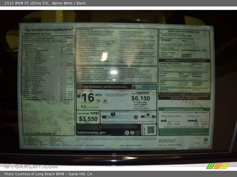Image resolution: width=237 pixels, height=177 pixels.
Task: Click the QR code on the fuel label
Action: pyautogui.click(x=151, y=130)
